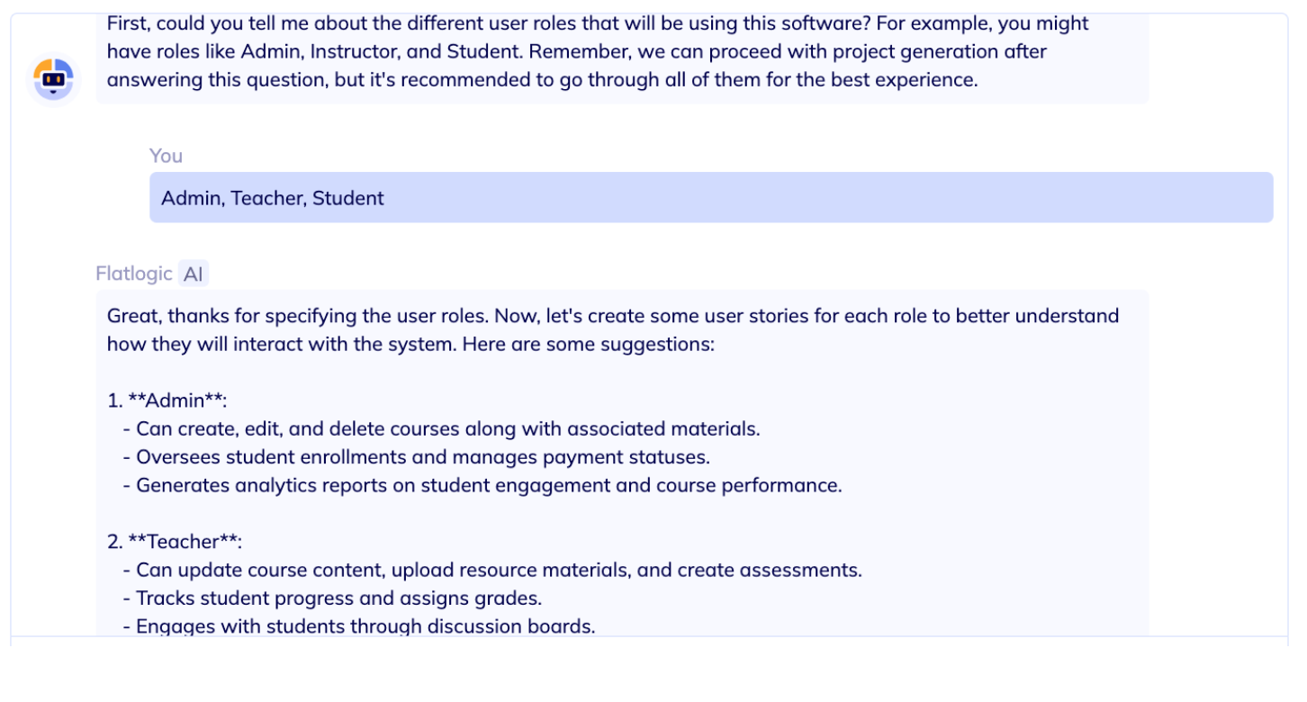The height and width of the screenshot is (702, 1307).
Task: Click the Great, thanks for specifying line
Action: (x=613, y=316)
